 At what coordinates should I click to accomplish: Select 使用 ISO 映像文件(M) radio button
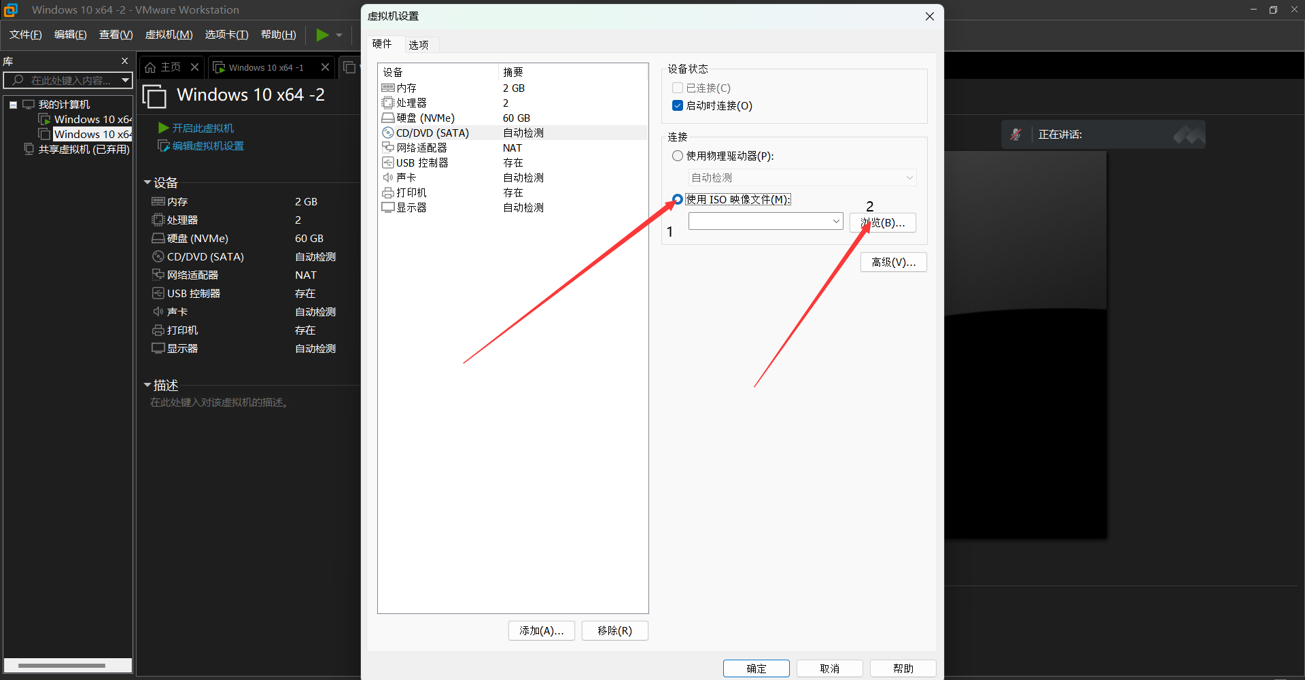pyautogui.click(x=678, y=199)
